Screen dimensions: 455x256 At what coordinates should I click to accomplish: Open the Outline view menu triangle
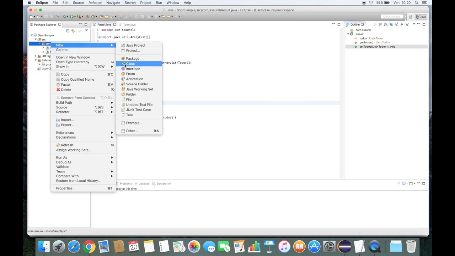tap(414, 24)
